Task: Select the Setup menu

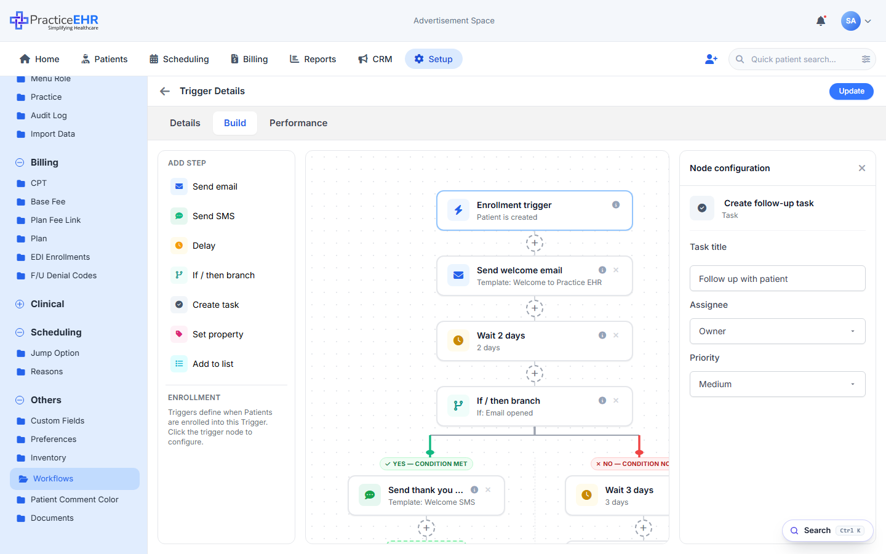Action: point(434,59)
